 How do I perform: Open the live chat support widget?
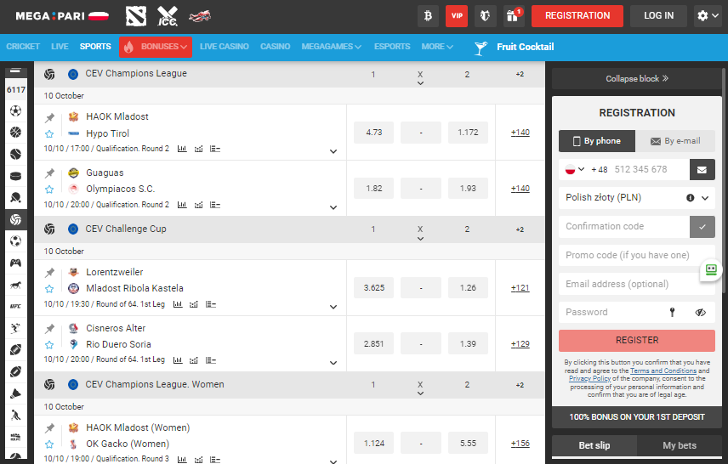point(711,269)
